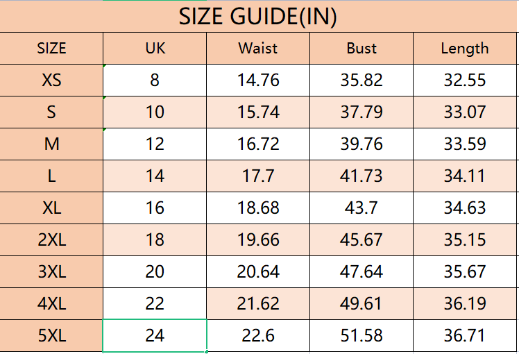Click the selected cell containing 24
This screenshot has height=354, width=519.
pos(155,335)
